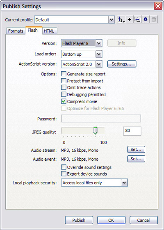Select the Flash tab
Image resolution: width=164 pixels, height=230 pixels.
pos(34,31)
